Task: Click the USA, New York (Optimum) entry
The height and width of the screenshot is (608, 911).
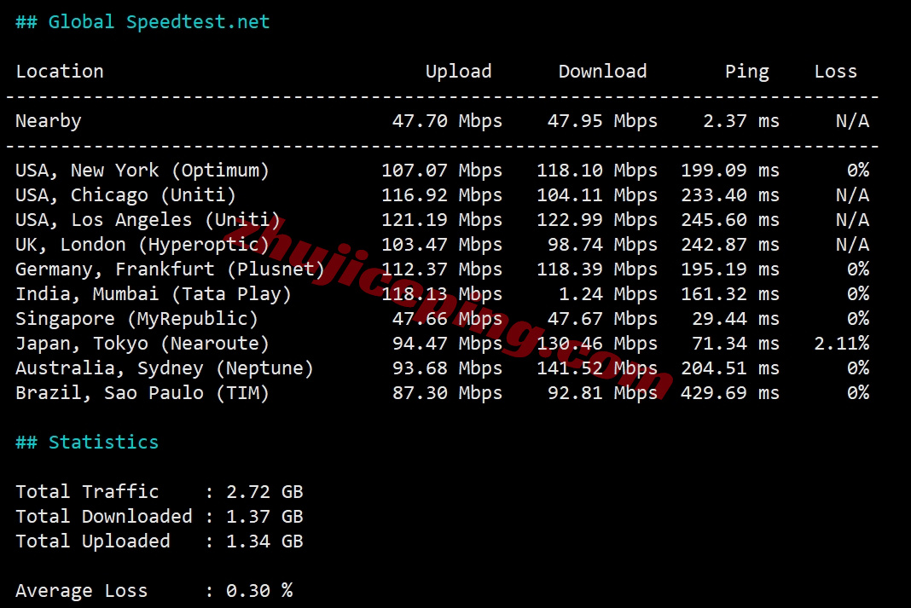Action: 142,171
